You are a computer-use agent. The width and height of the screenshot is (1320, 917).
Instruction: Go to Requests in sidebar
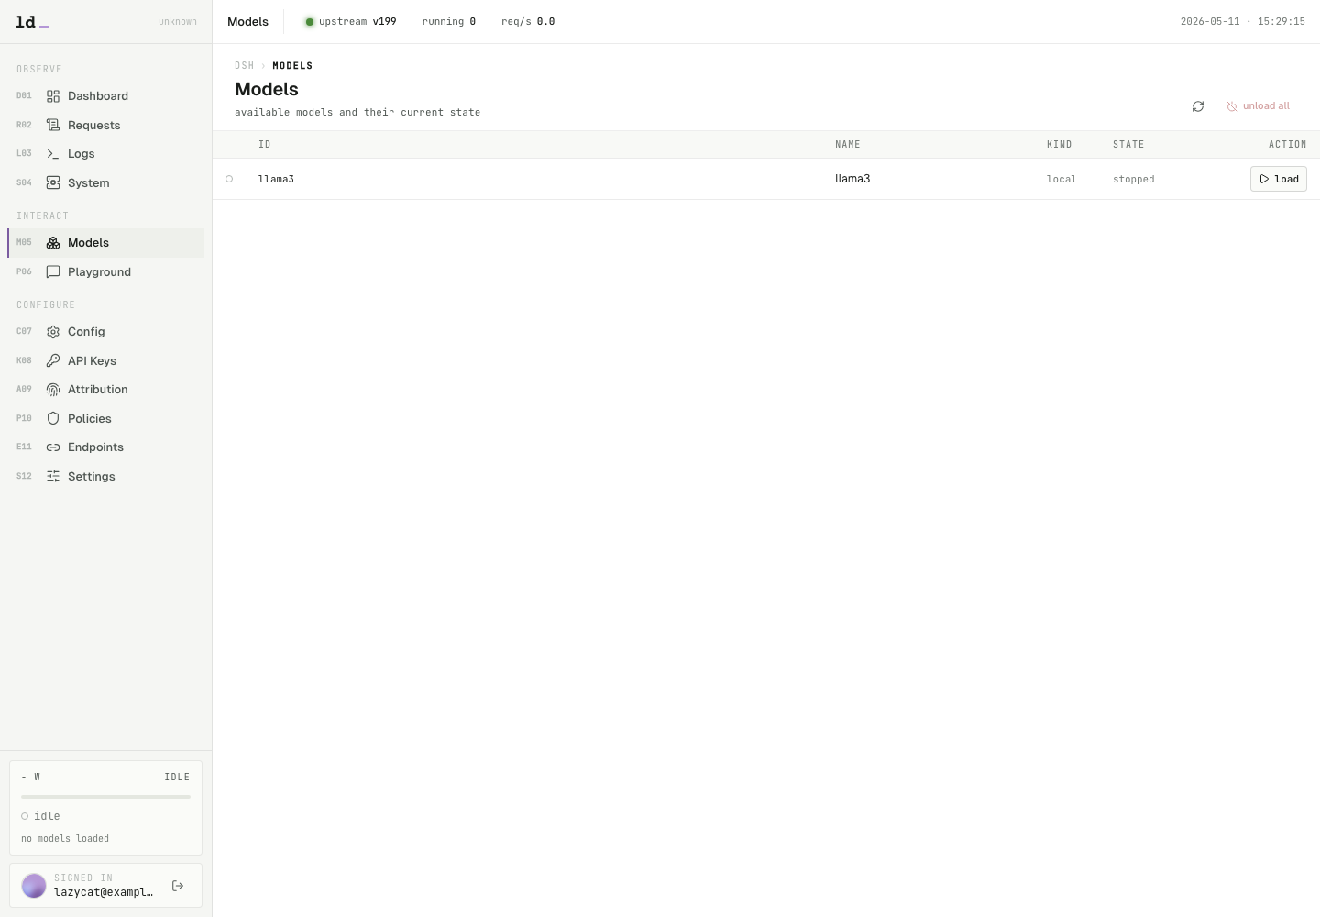click(x=106, y=125)
